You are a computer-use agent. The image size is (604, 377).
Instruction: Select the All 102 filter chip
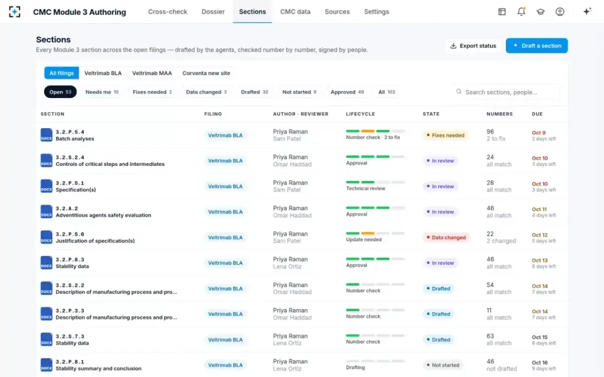click(x=387, y=92)
